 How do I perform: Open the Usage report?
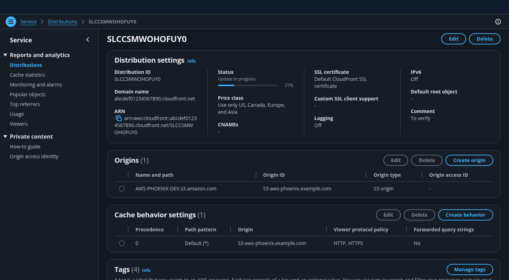click(17, 114)
